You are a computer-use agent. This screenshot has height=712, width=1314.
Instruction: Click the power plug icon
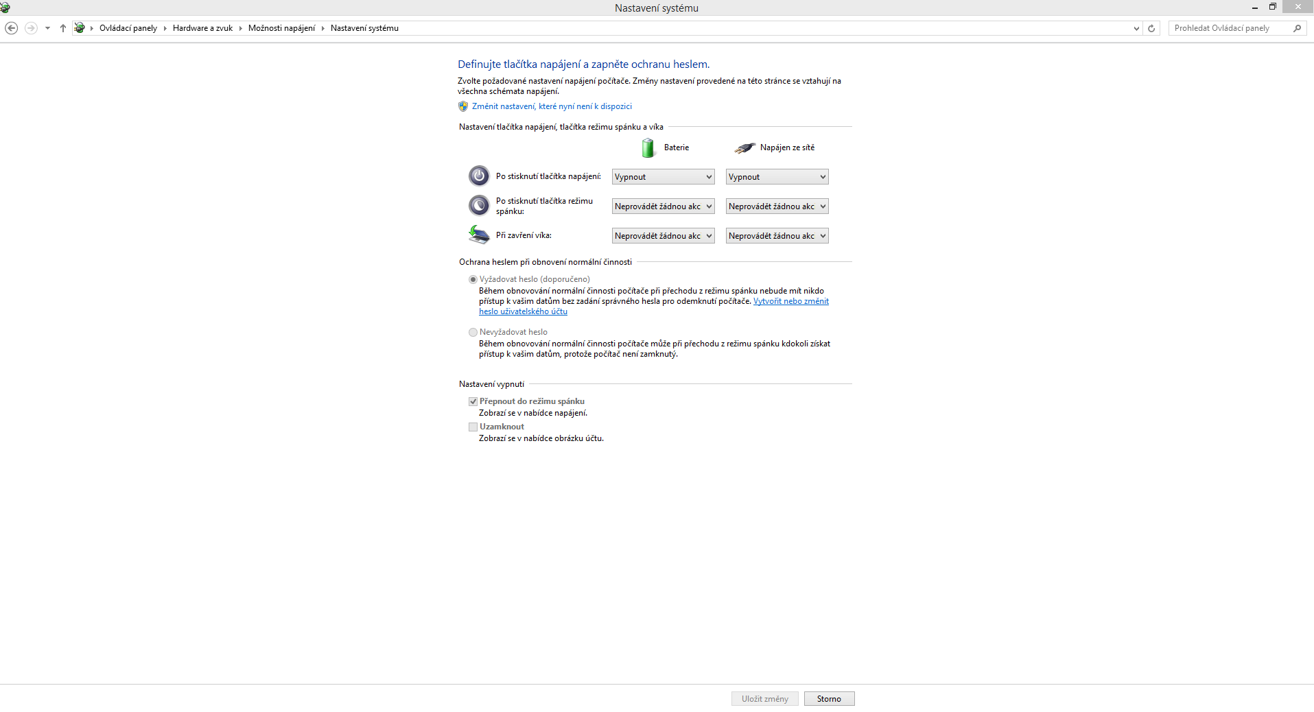click(744, 147)
